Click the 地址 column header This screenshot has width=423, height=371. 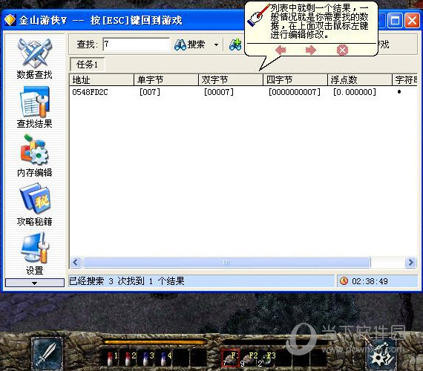coord(102,80)
